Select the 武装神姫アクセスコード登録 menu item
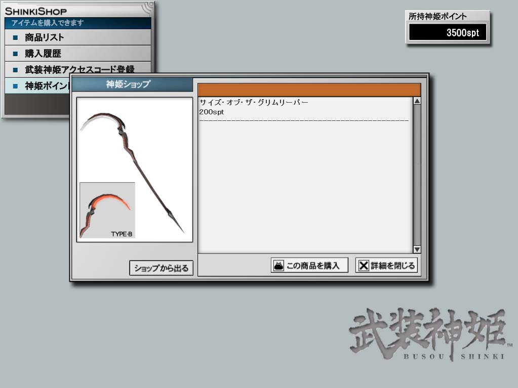This screenshot has height=388, width=518. coord(79,70)
